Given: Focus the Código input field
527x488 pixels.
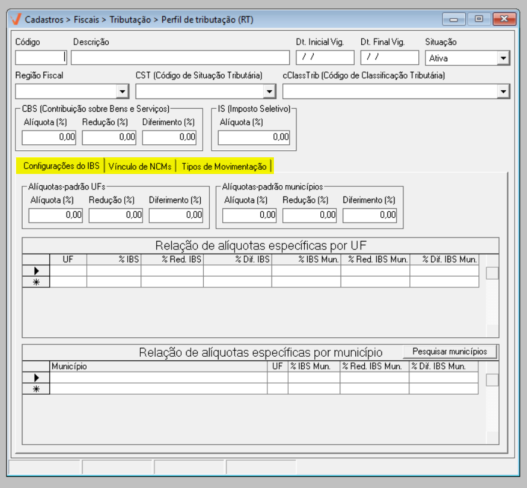Looking at the screenshot, I should click(40, 58).
